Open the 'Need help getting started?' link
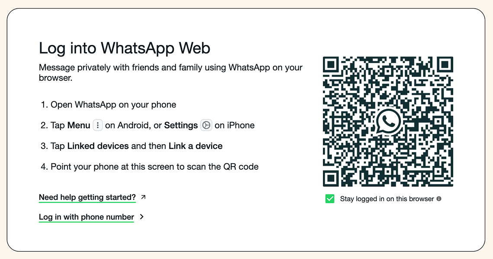The width and height of the screenshot is (493, 259). pos(87,197)
